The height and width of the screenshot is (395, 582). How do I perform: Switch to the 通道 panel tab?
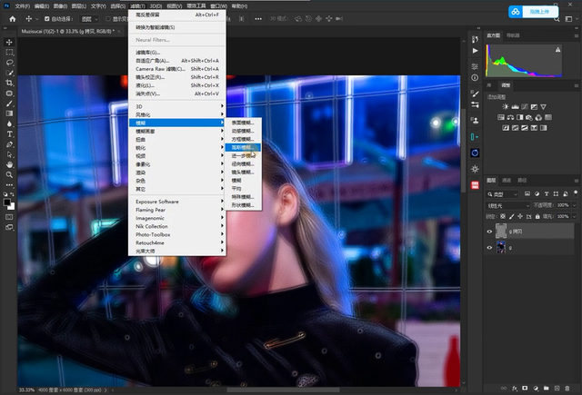tap(507, 180)
